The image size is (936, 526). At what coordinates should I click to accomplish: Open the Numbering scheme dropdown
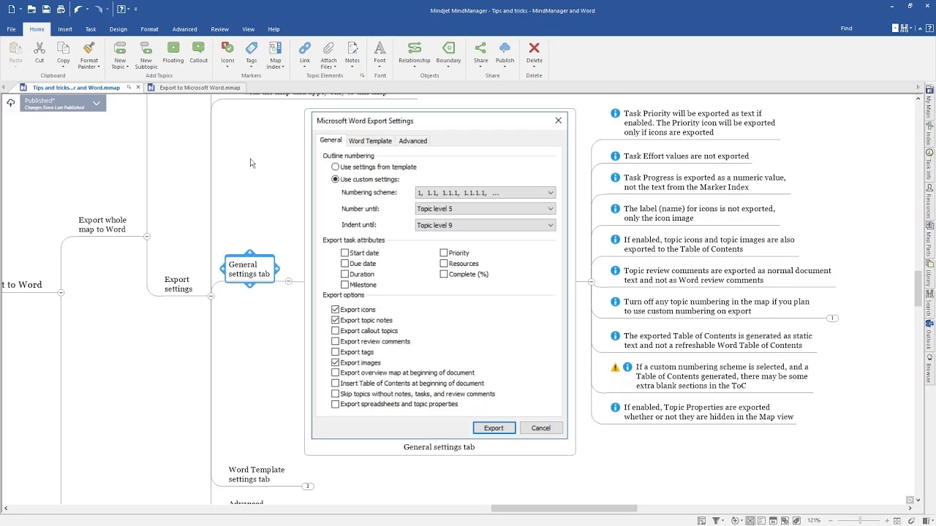(x=485, y=193)
